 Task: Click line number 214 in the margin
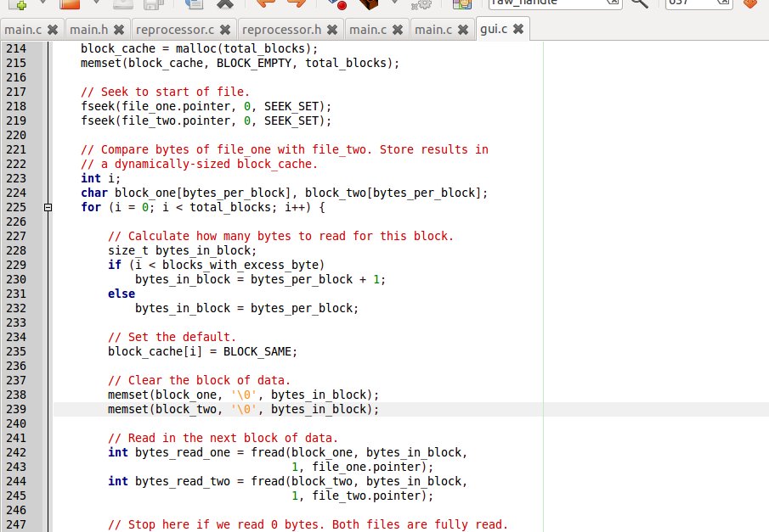[16, 48]
